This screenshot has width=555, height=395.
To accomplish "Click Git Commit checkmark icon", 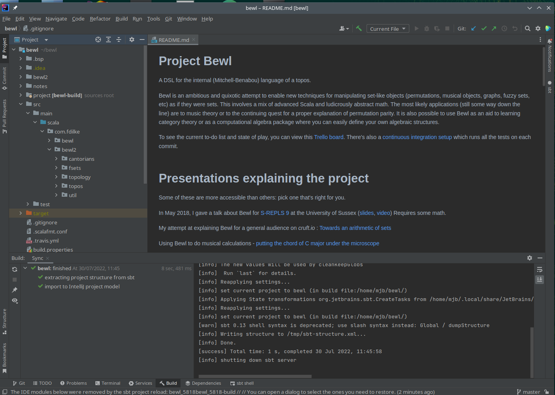I will click(484, 28).
